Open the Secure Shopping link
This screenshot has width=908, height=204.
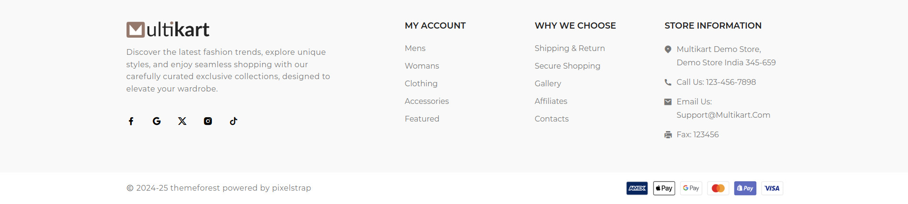tap(567, 66)
